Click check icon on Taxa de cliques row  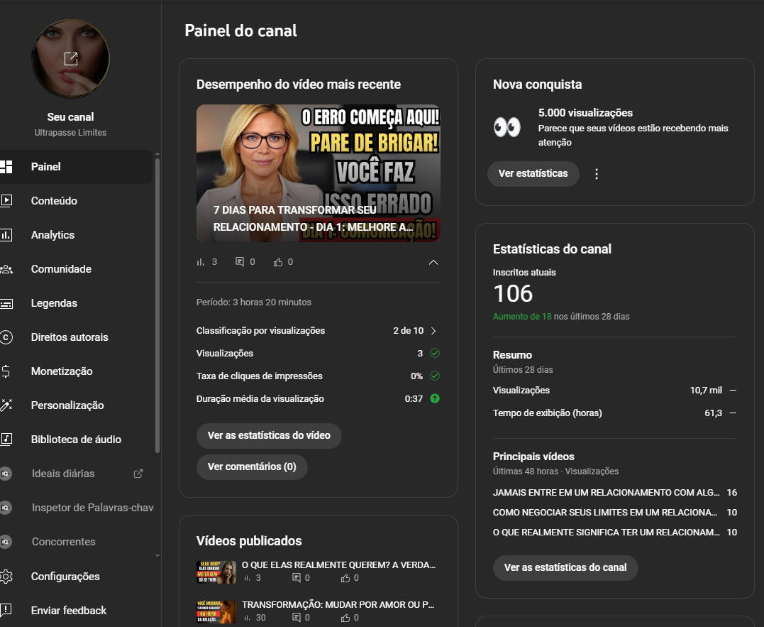click(435, 376)
